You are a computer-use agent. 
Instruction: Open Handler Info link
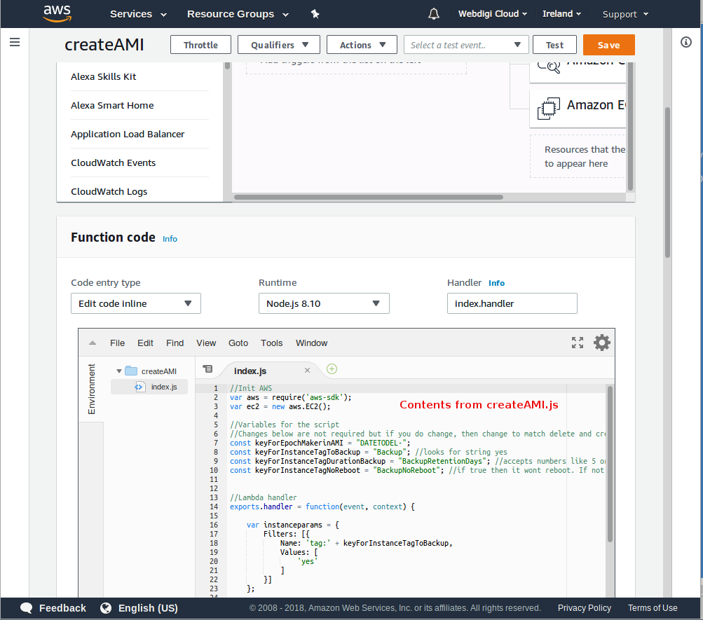tap(496, 283)
